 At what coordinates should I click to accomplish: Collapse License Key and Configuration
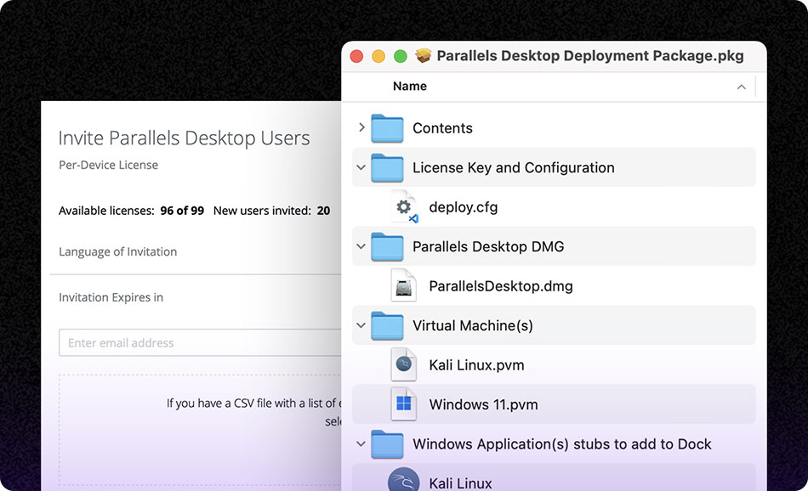pos(360,167)
